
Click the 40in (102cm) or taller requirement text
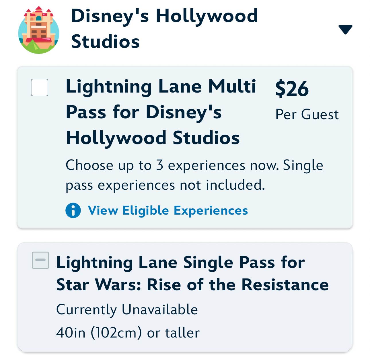(x=128, y=332)
